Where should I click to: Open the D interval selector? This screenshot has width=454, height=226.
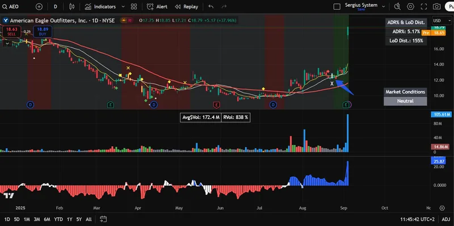55,6
